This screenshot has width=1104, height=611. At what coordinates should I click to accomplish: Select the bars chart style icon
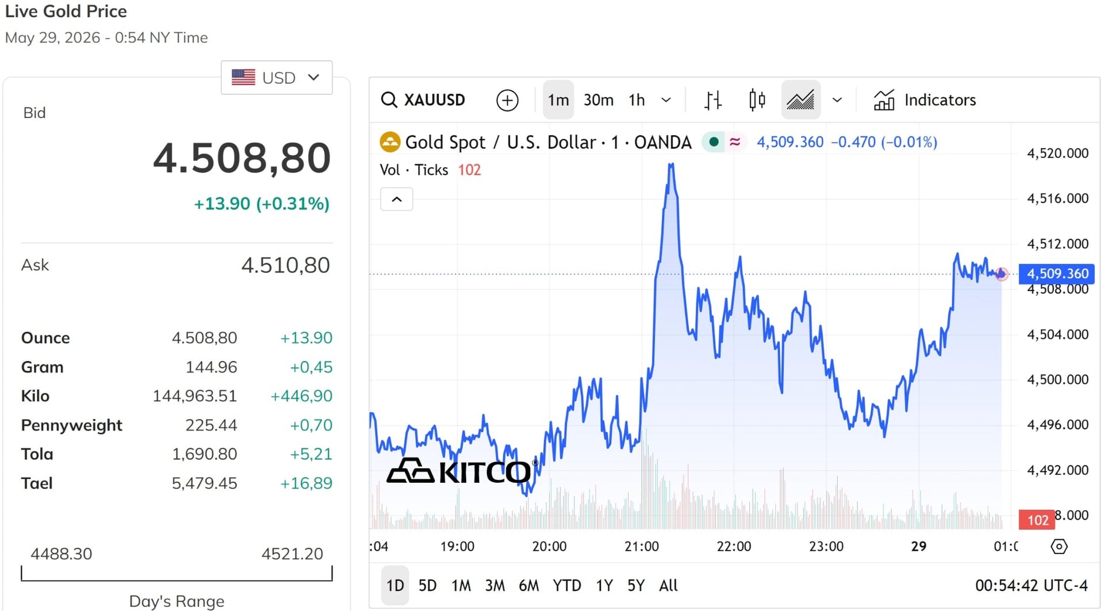[713, 100]
